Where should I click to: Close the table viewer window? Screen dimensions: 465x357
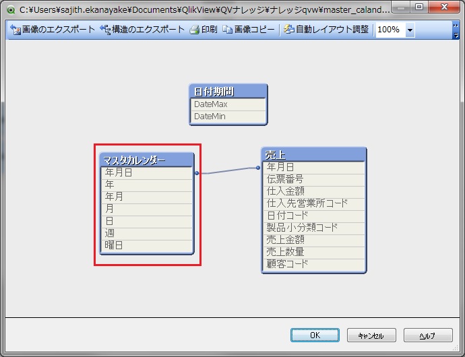pos(444,7)
